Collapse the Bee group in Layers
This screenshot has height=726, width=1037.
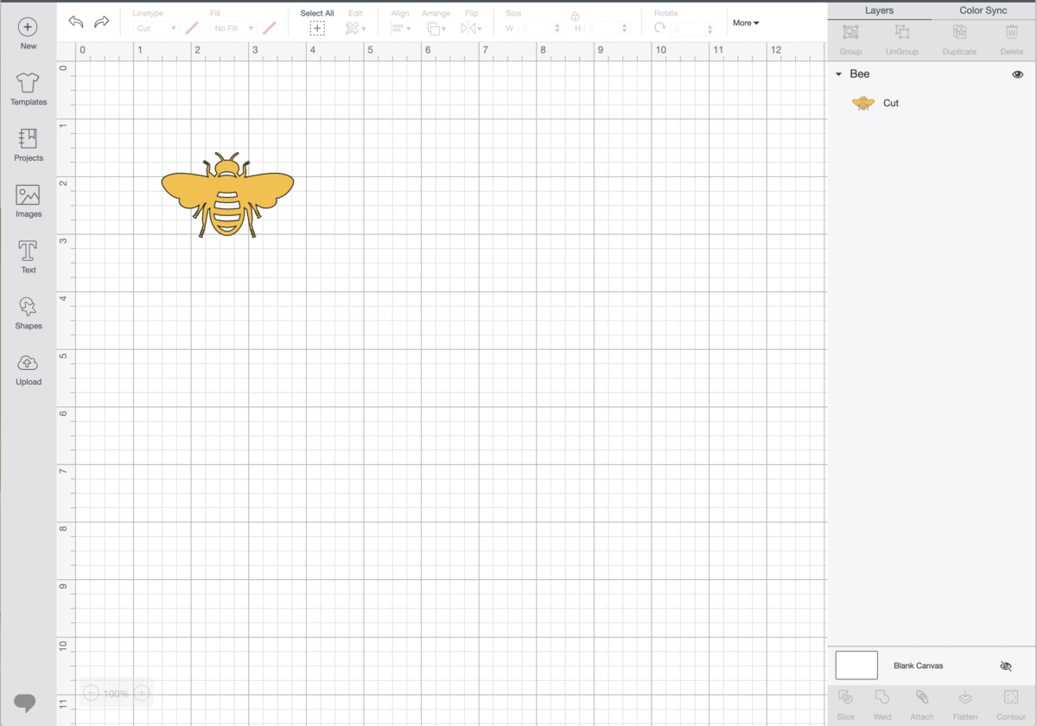(838, 74)
